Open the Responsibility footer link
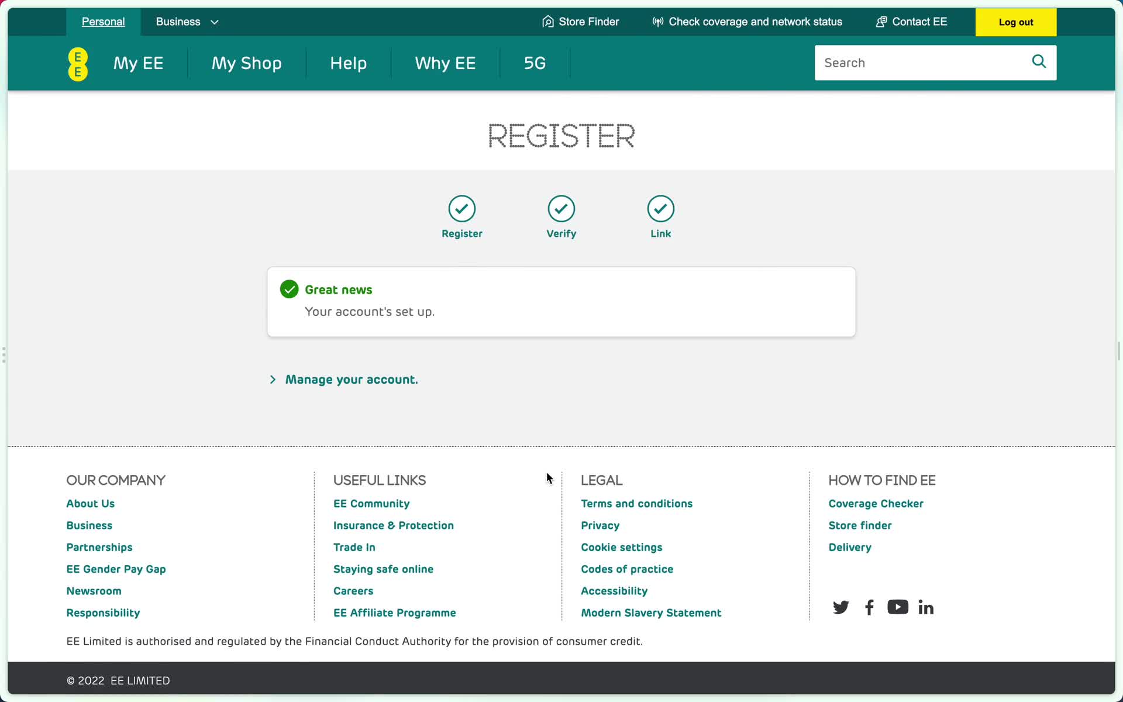The image size is (1123, 702). tap(103, 613)
